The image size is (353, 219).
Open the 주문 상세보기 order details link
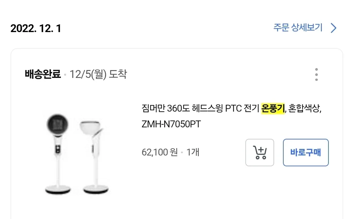[x=298, y=28]
